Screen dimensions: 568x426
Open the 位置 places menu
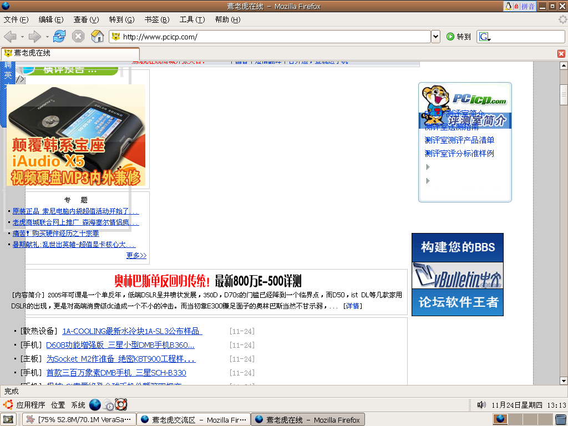tap(58, 404)
